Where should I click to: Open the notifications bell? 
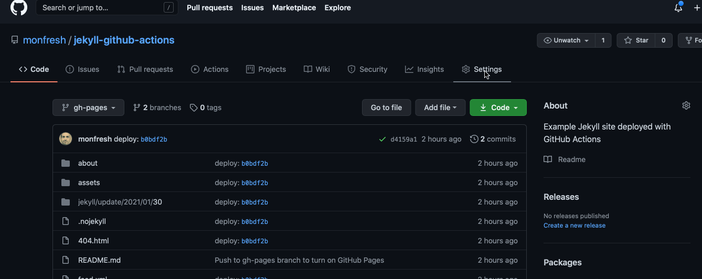click(678, 8)
